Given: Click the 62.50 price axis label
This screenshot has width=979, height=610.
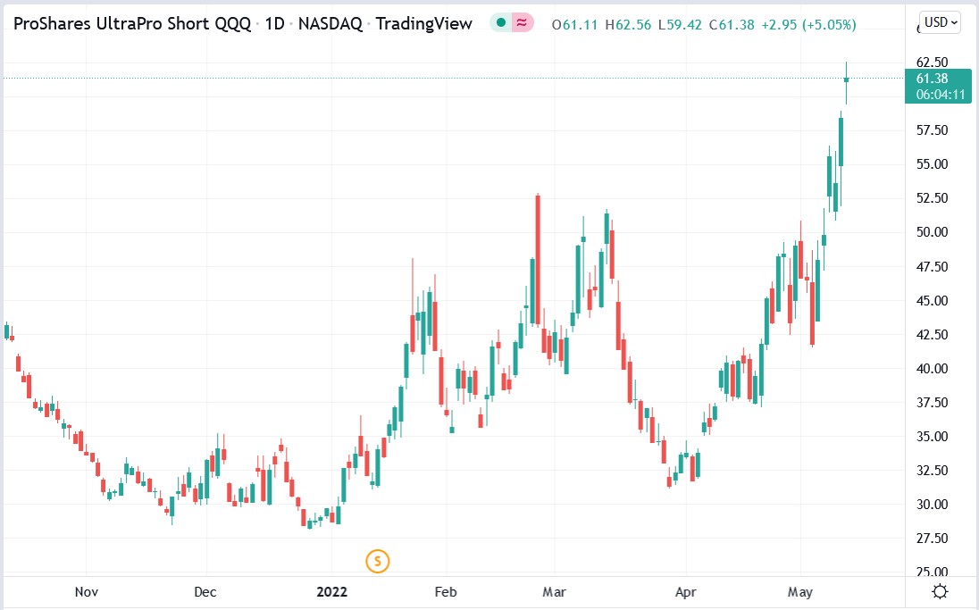Looking at the screenshot, I should click(x=933, y=63).
